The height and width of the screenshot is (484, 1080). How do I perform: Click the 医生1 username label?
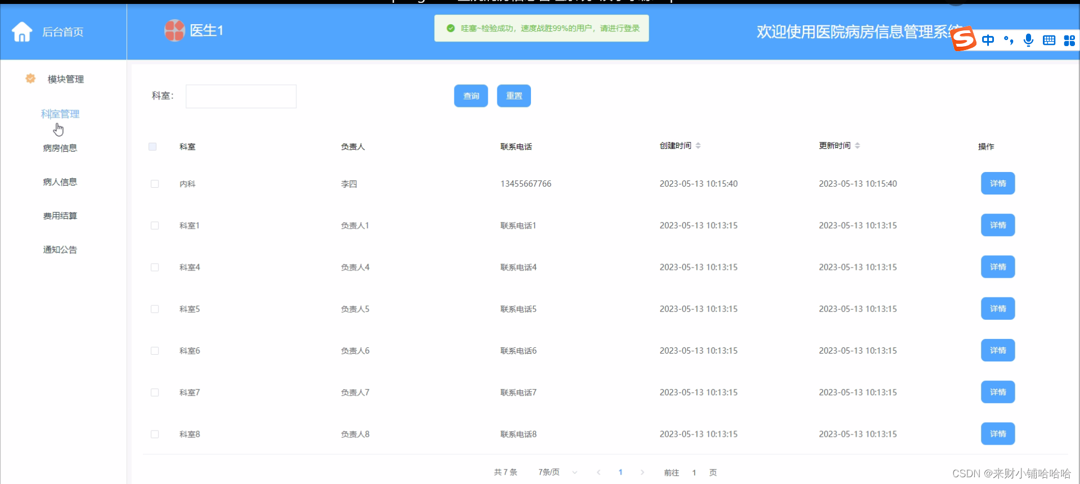pyautogui.click(x=206, y=30)
